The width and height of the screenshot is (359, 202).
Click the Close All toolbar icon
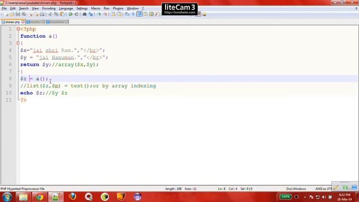click(36, 14)
